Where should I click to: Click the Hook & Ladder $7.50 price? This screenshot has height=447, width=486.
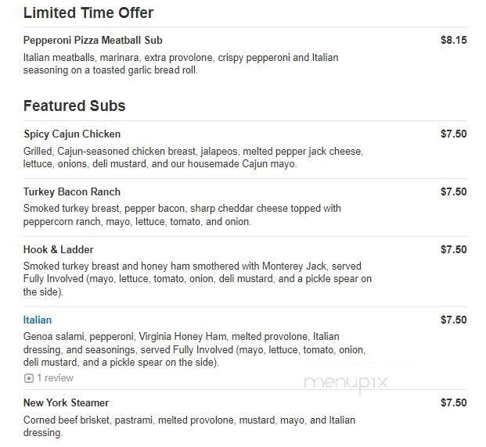pos(453,249)
